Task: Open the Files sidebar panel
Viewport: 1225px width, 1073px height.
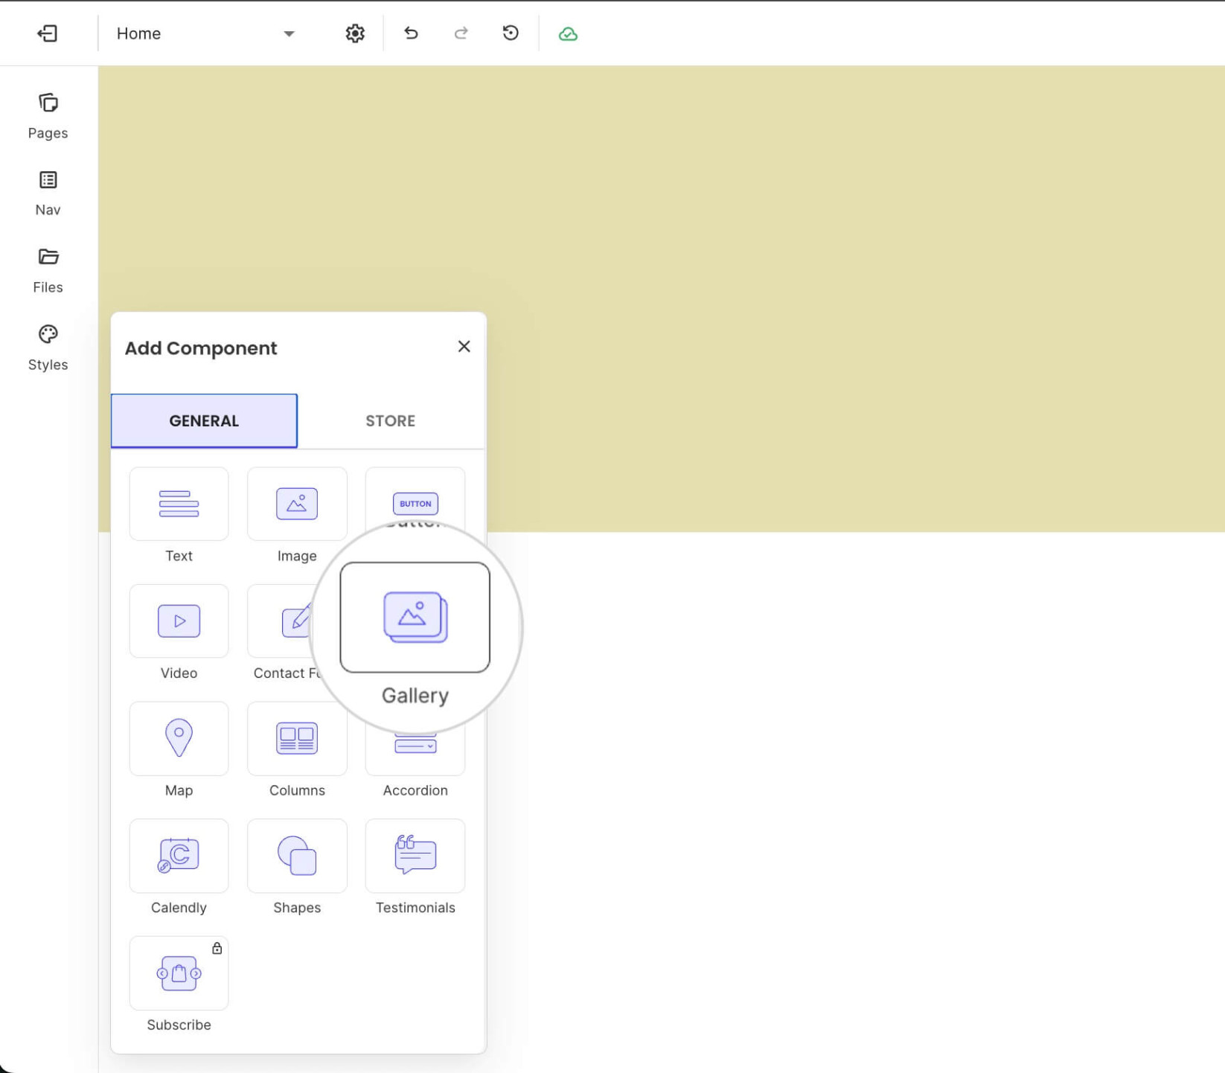Action: point(48,271)
